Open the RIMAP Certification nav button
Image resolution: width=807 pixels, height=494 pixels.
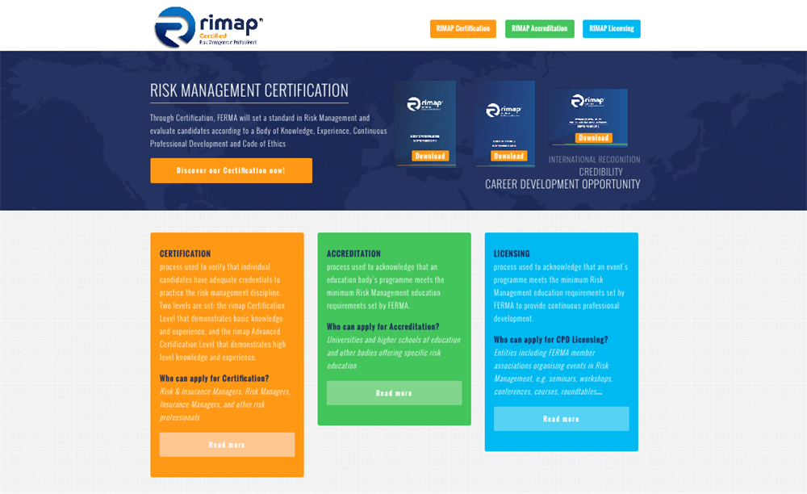462,29
